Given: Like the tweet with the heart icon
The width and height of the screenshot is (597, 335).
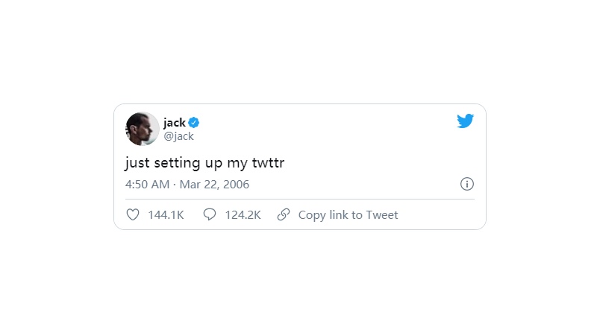Looking at the screenshot, I should pyautogui.click(x=133, y=214).
